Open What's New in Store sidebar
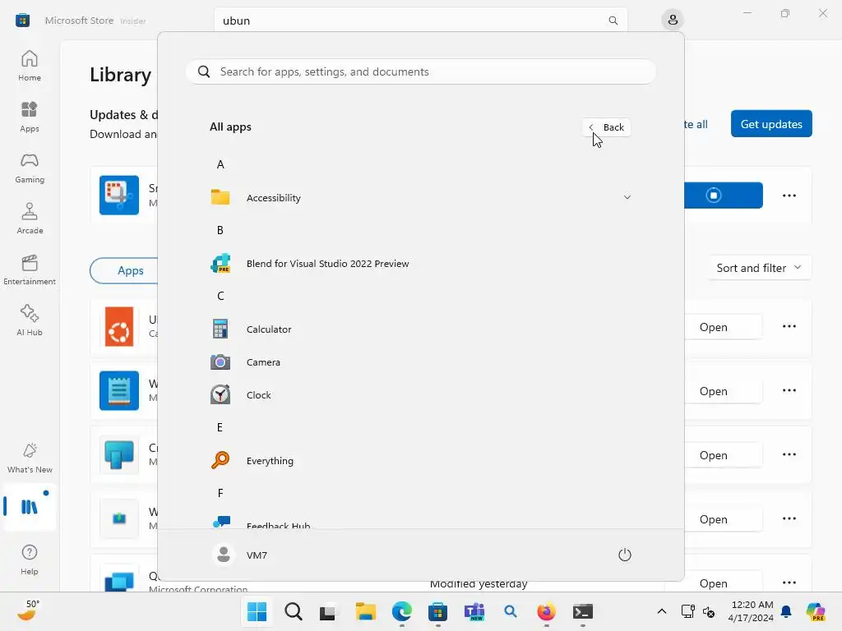Image resolution: width=842 pixels, height=631 pixels. point(30,458)
